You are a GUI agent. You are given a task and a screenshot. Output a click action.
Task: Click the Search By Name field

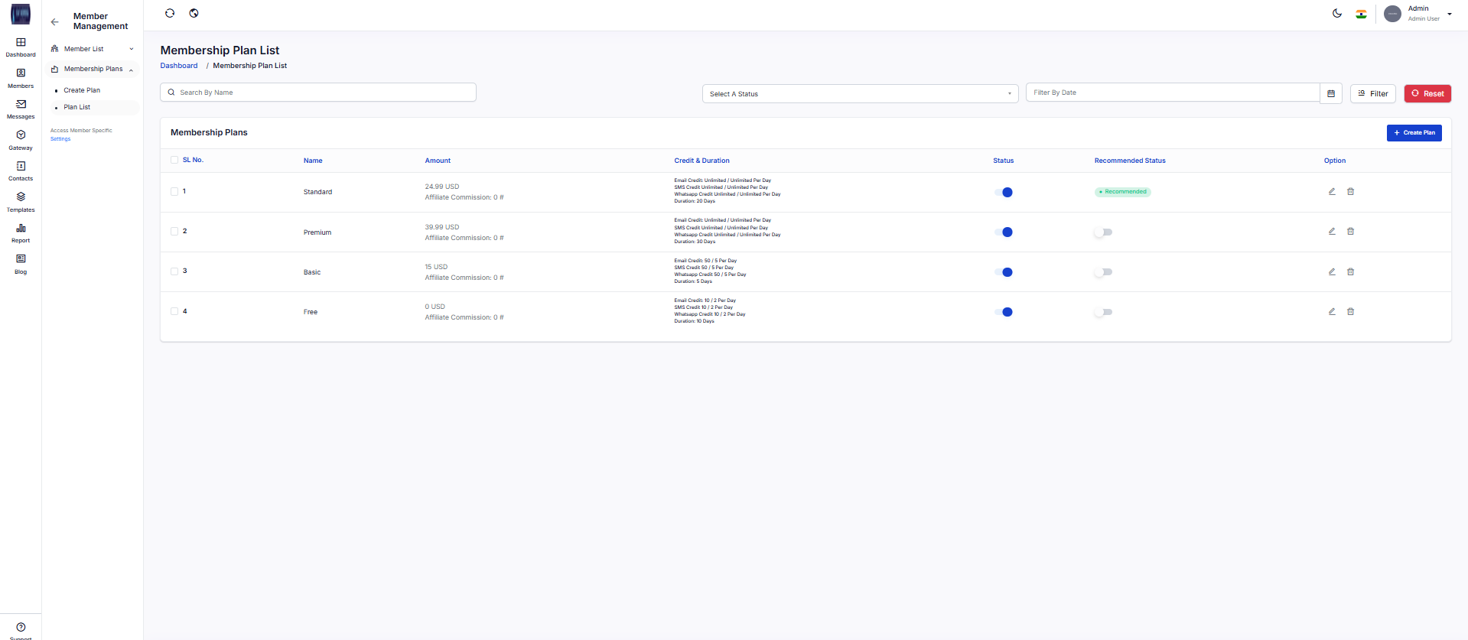pyautogui.click(x=318, y=93)
